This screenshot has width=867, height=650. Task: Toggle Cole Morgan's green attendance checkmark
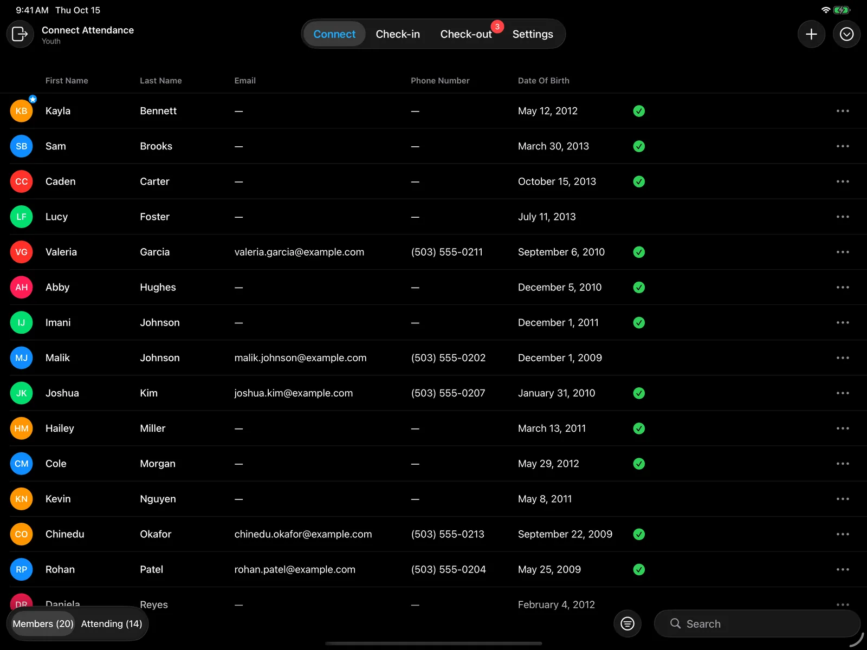(639, 464)
